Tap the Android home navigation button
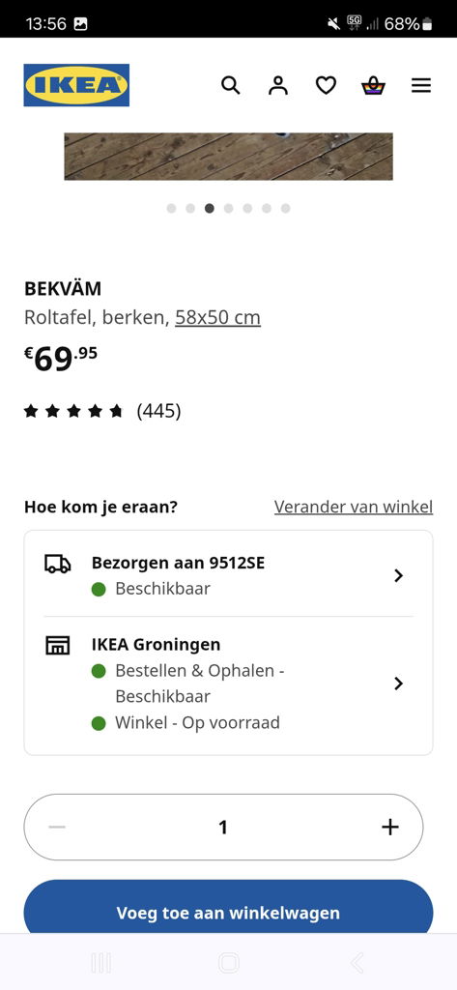The height and width of the screenshot is (990, 457). click(228, 963)
